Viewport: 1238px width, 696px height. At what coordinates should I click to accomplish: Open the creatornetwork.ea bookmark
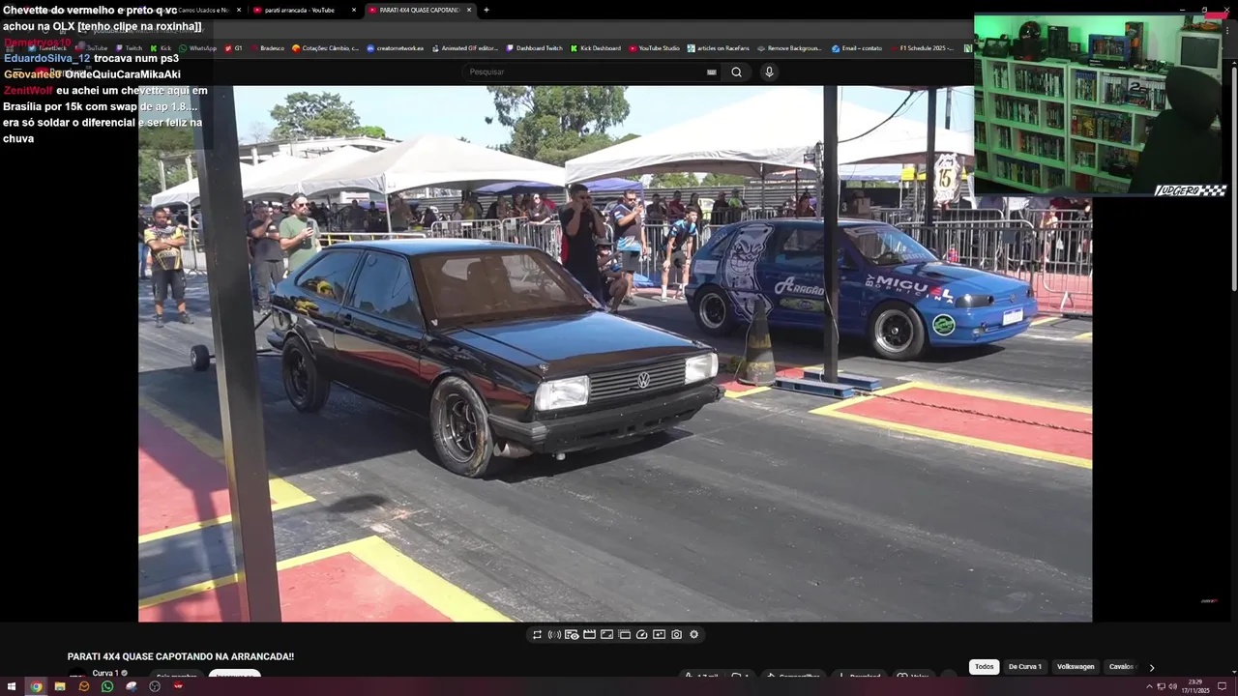coord(396,48)
